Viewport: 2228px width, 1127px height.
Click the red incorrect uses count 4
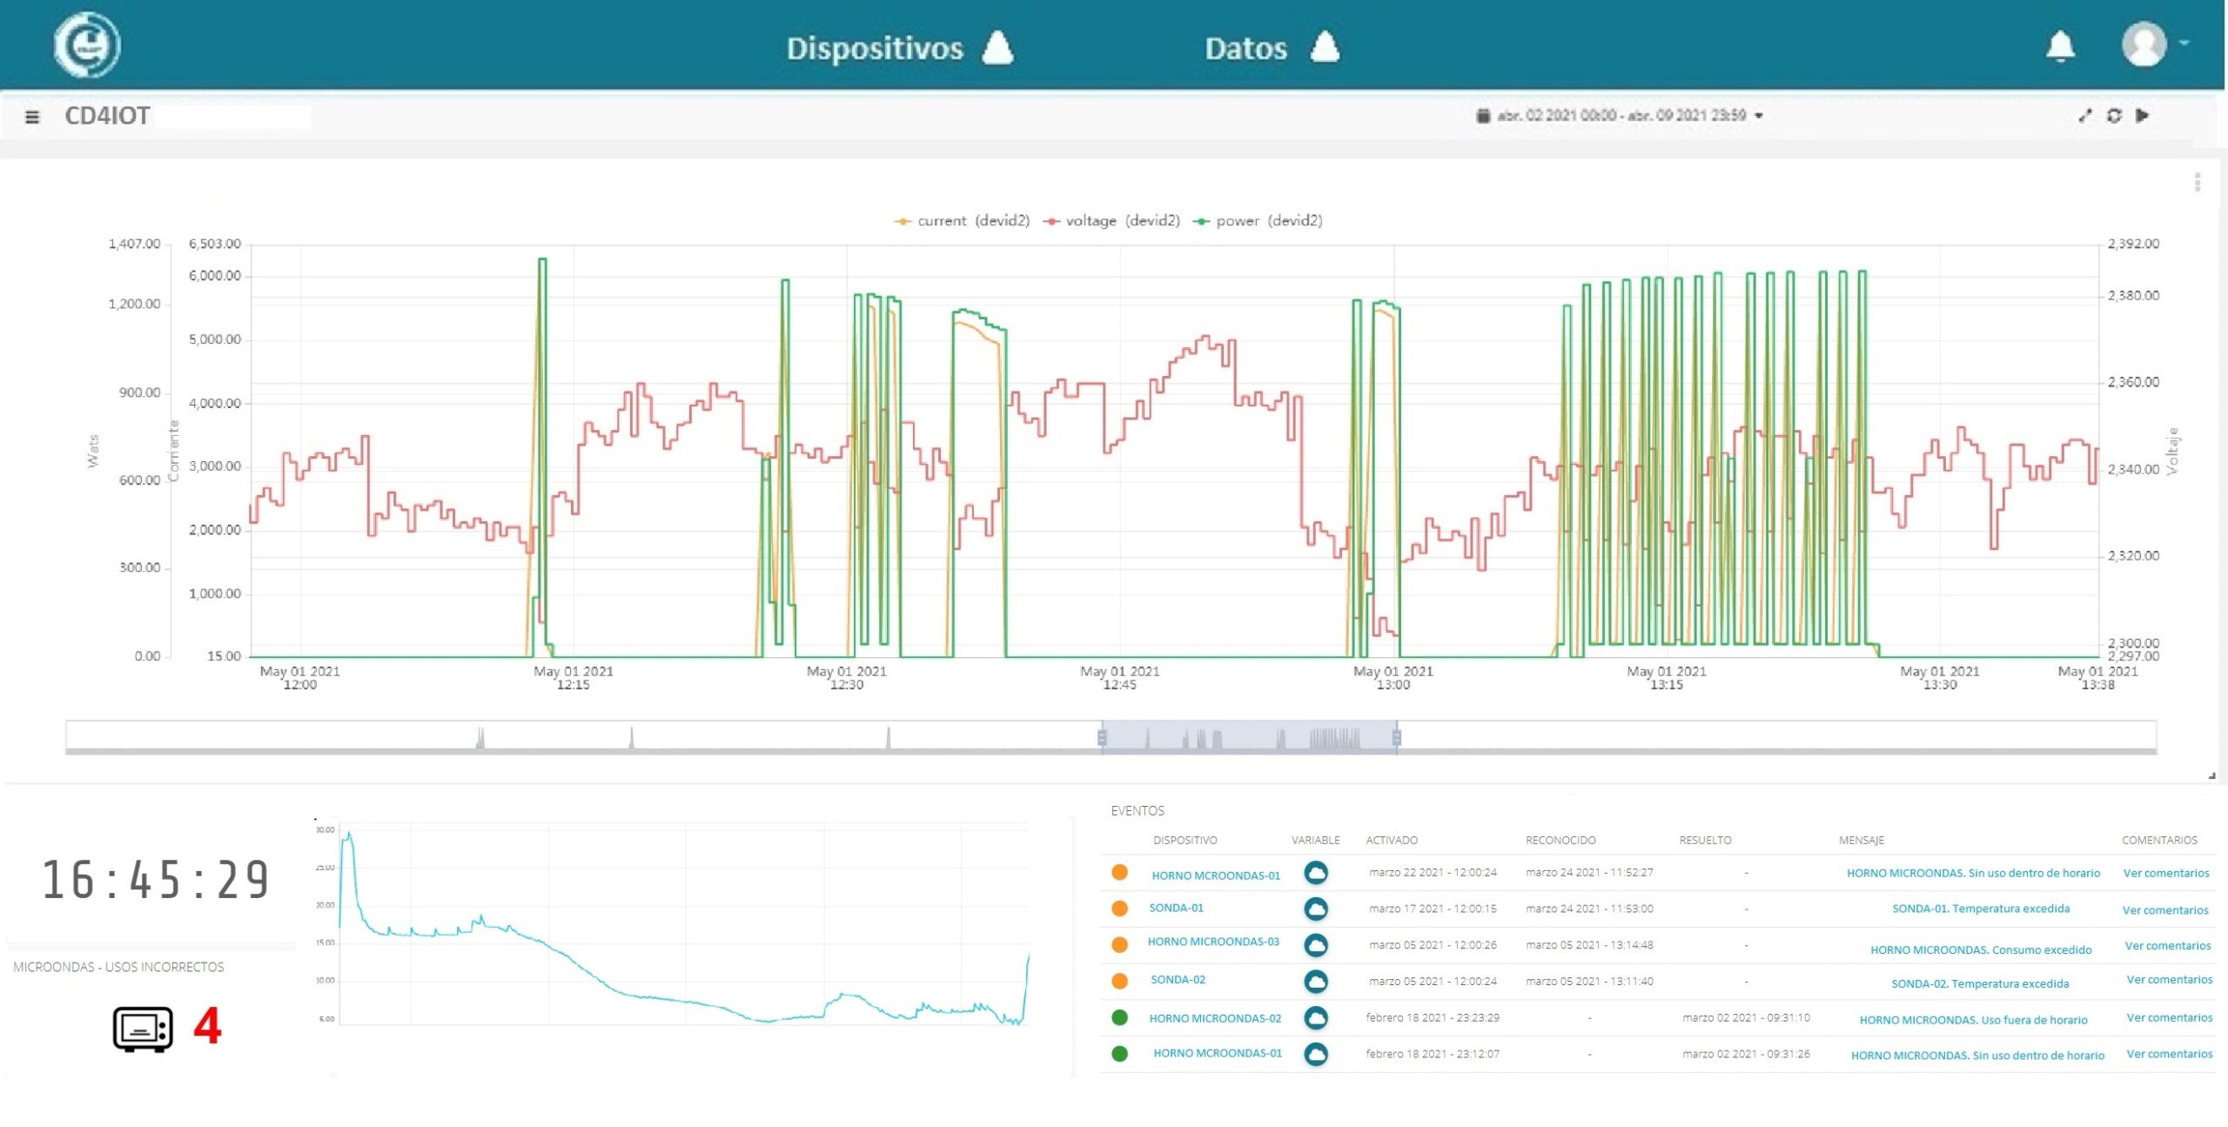(207, 1026)
